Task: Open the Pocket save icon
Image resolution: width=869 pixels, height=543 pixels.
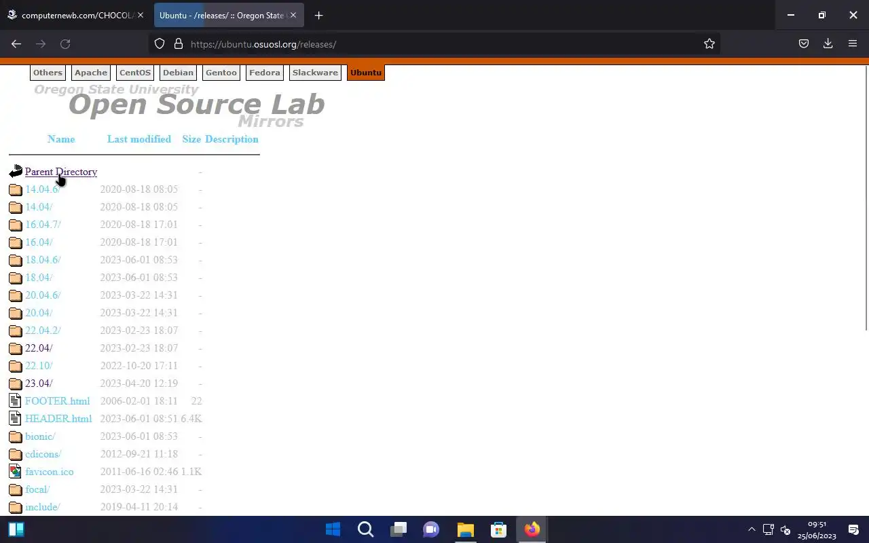Action: pos(804,44)
